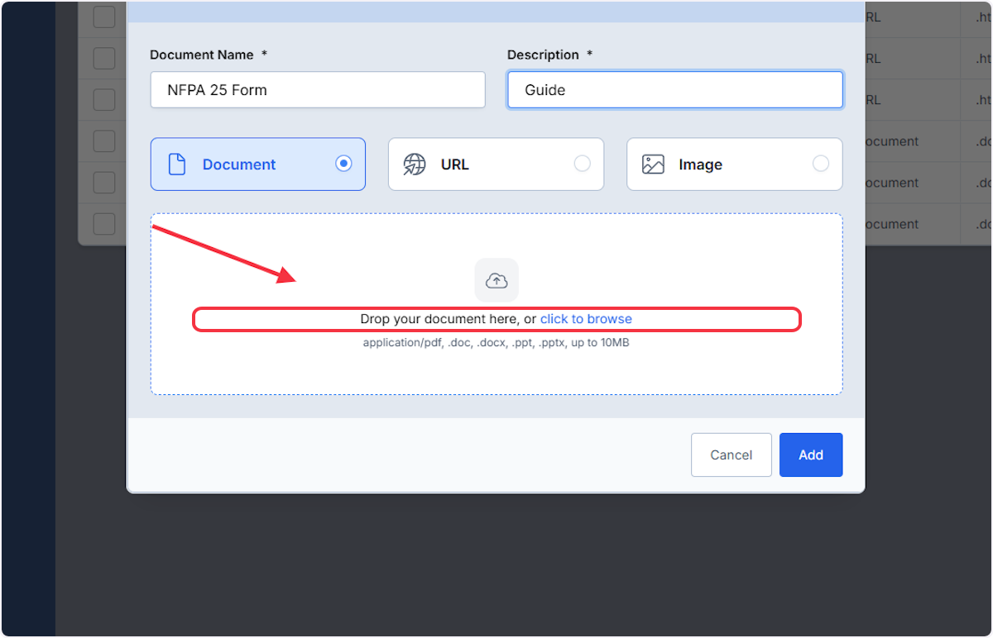The width and height of the screenshot is (993, 638).
Task: Click the cloud upload icon
Action: coord(496,280)
